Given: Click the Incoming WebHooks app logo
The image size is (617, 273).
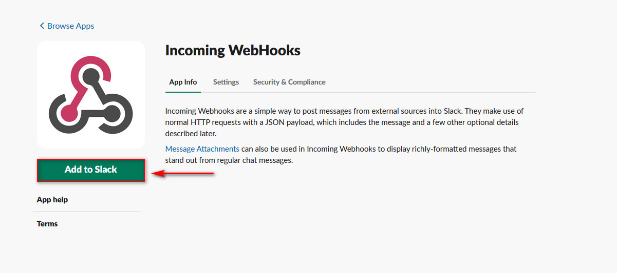Looking at the screenshot, I should (x=91, y=95).
